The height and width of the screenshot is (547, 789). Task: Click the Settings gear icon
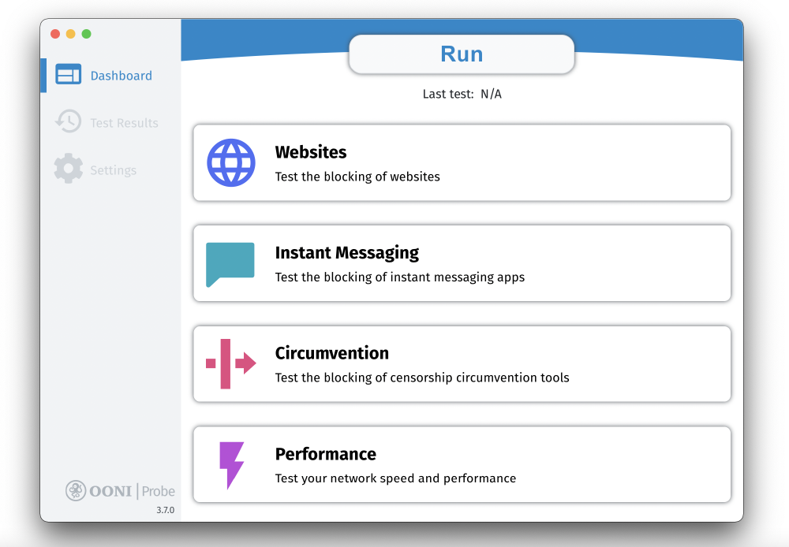click(x=69, y=169)
